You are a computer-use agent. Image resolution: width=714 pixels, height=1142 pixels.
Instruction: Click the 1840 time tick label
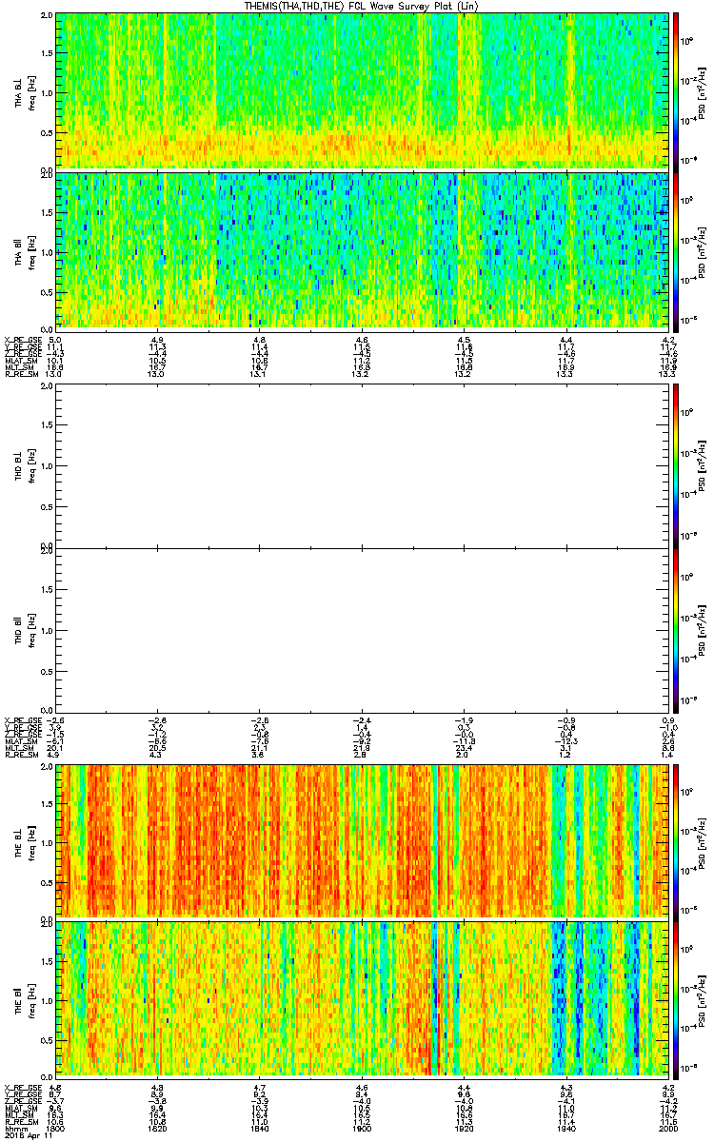(x=259, y=1130)
